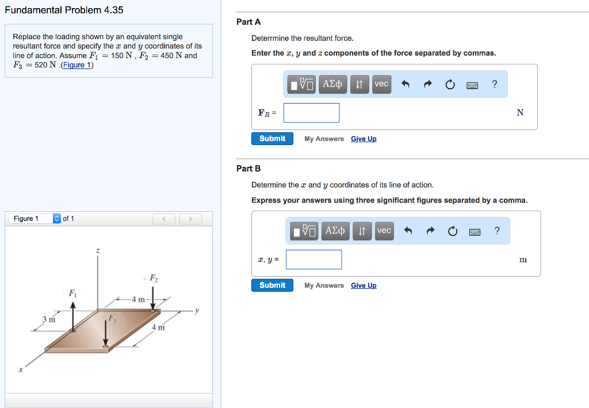Click the Fundamental Problem 4.35 heading

[x=64, y=10]
